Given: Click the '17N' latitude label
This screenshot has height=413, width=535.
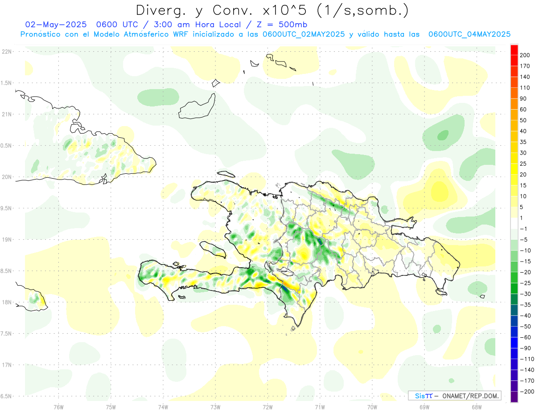Looking at the screenshot, I should (x=6, y=365).
